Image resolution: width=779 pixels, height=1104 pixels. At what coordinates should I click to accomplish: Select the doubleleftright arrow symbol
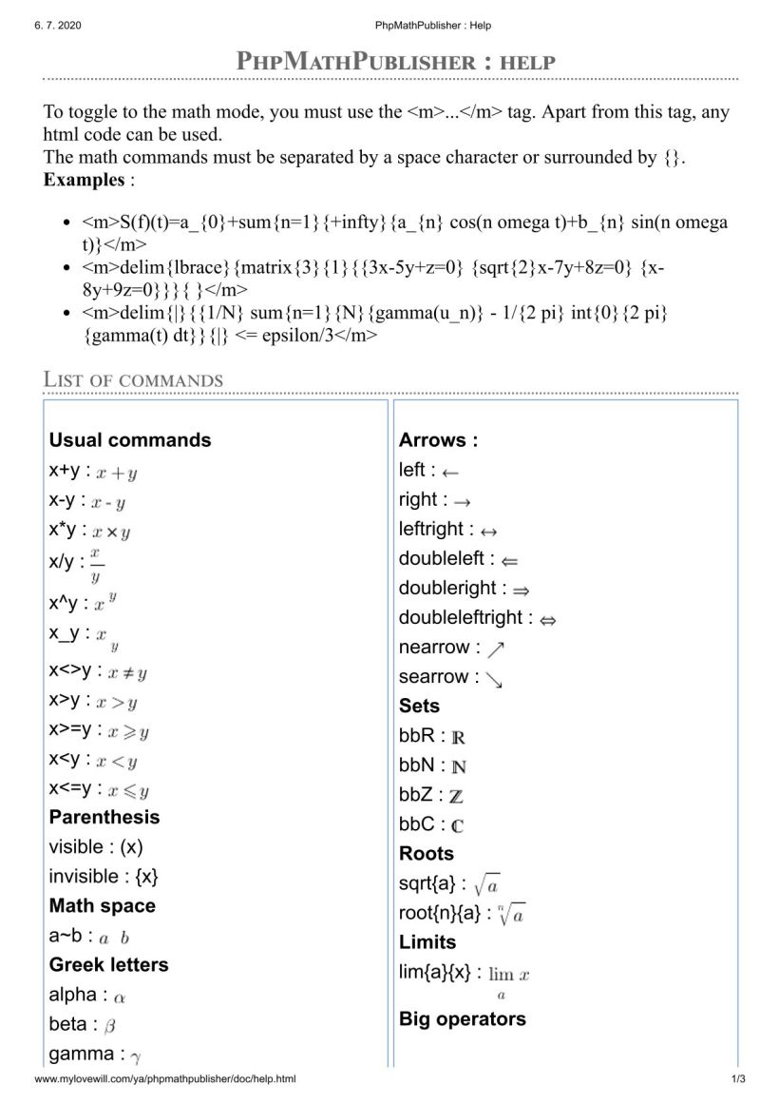[547, 620]
